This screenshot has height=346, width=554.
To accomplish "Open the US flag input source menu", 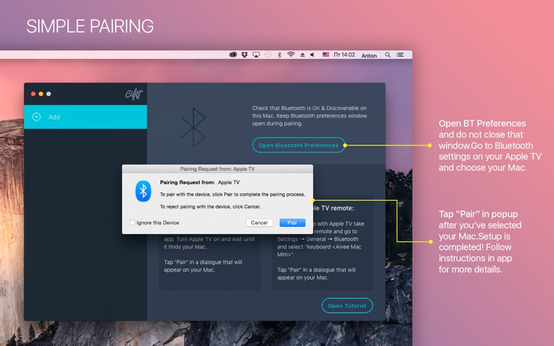I will 325,55.
